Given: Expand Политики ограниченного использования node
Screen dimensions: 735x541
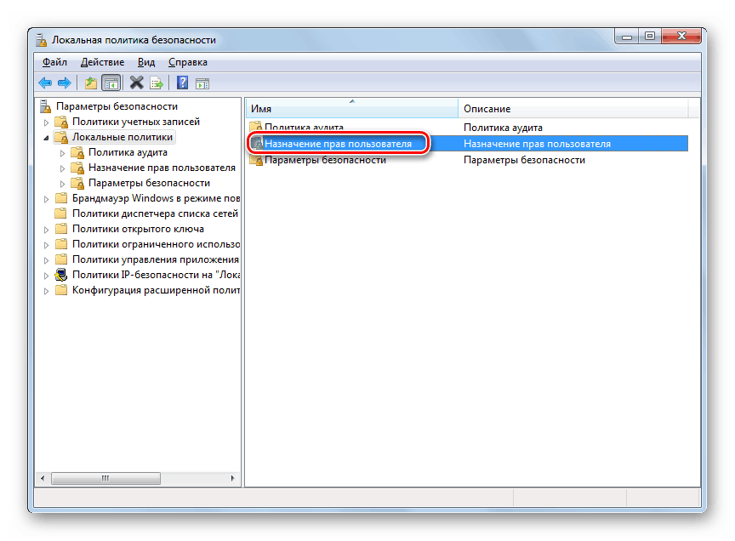Looking at the screenshot, I should [x=46, y=245].
